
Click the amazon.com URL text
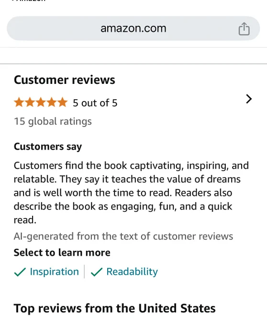(133, 28)
